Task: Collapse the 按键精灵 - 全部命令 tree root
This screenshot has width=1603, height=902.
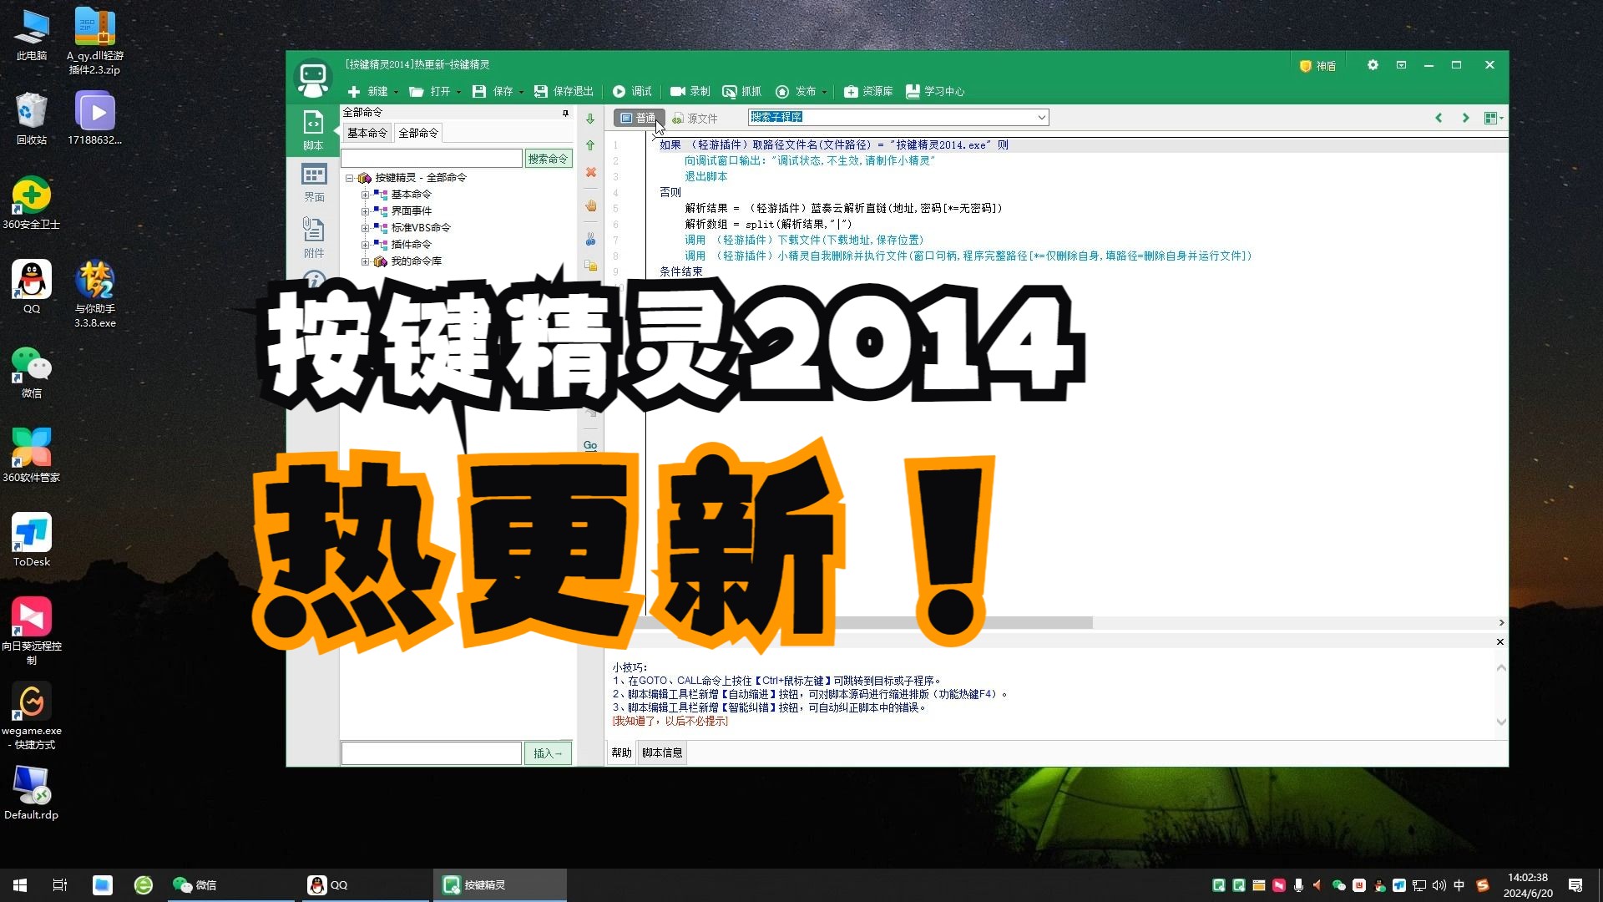Action: point(350,178)
